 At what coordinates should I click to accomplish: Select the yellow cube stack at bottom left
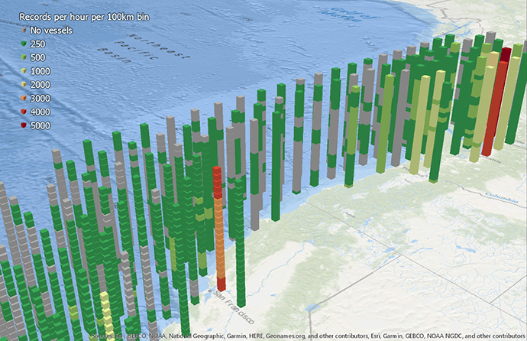tap(106, 314)
